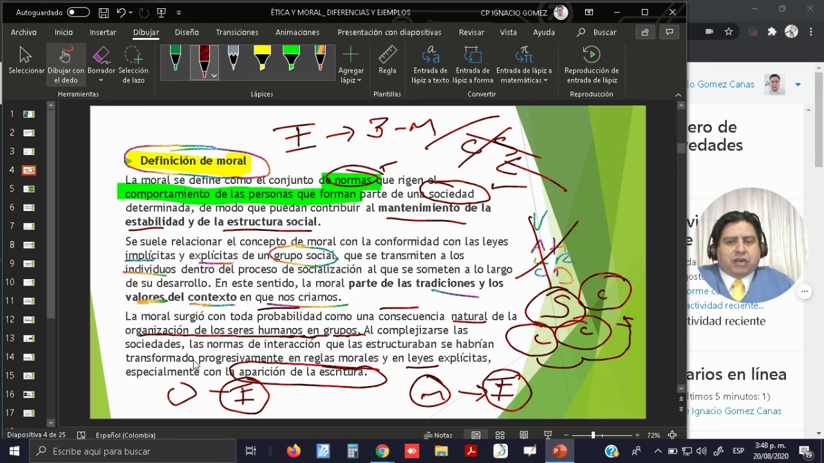Screen dimensions: 824x463
Task: Open browser user menu dropdown arrow
Action: coord(798,84)
